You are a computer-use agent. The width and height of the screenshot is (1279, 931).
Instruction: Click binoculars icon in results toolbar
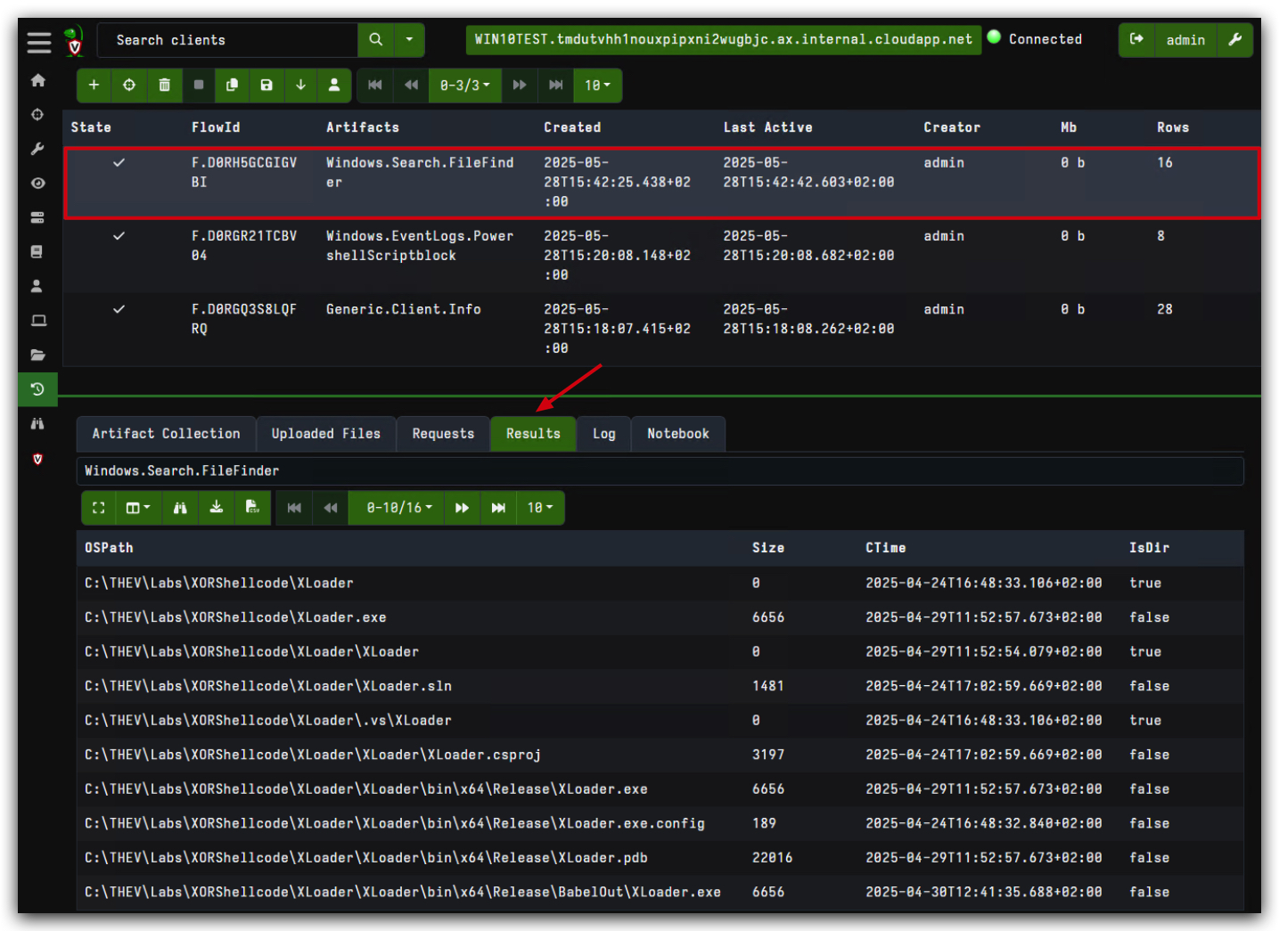[180, 508]
